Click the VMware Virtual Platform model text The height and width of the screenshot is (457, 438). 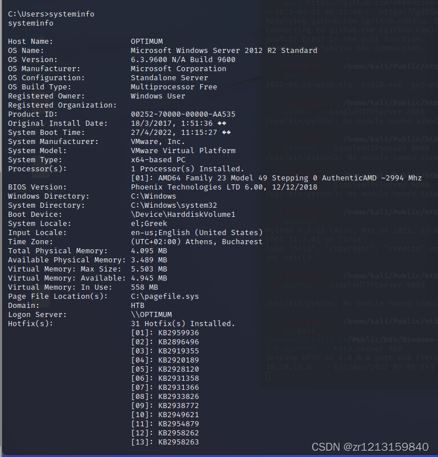click(183, 151)
